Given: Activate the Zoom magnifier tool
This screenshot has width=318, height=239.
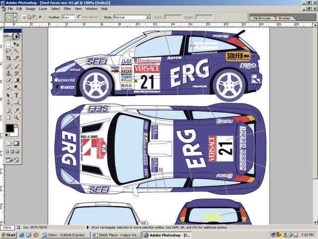Looking at the screenshot, I should click(16, 117).
